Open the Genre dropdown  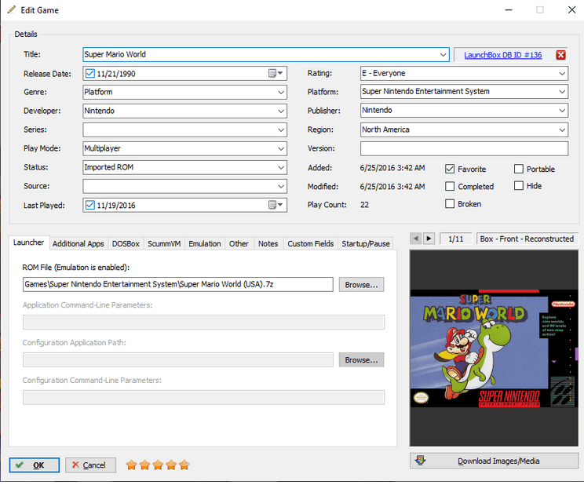281,93
